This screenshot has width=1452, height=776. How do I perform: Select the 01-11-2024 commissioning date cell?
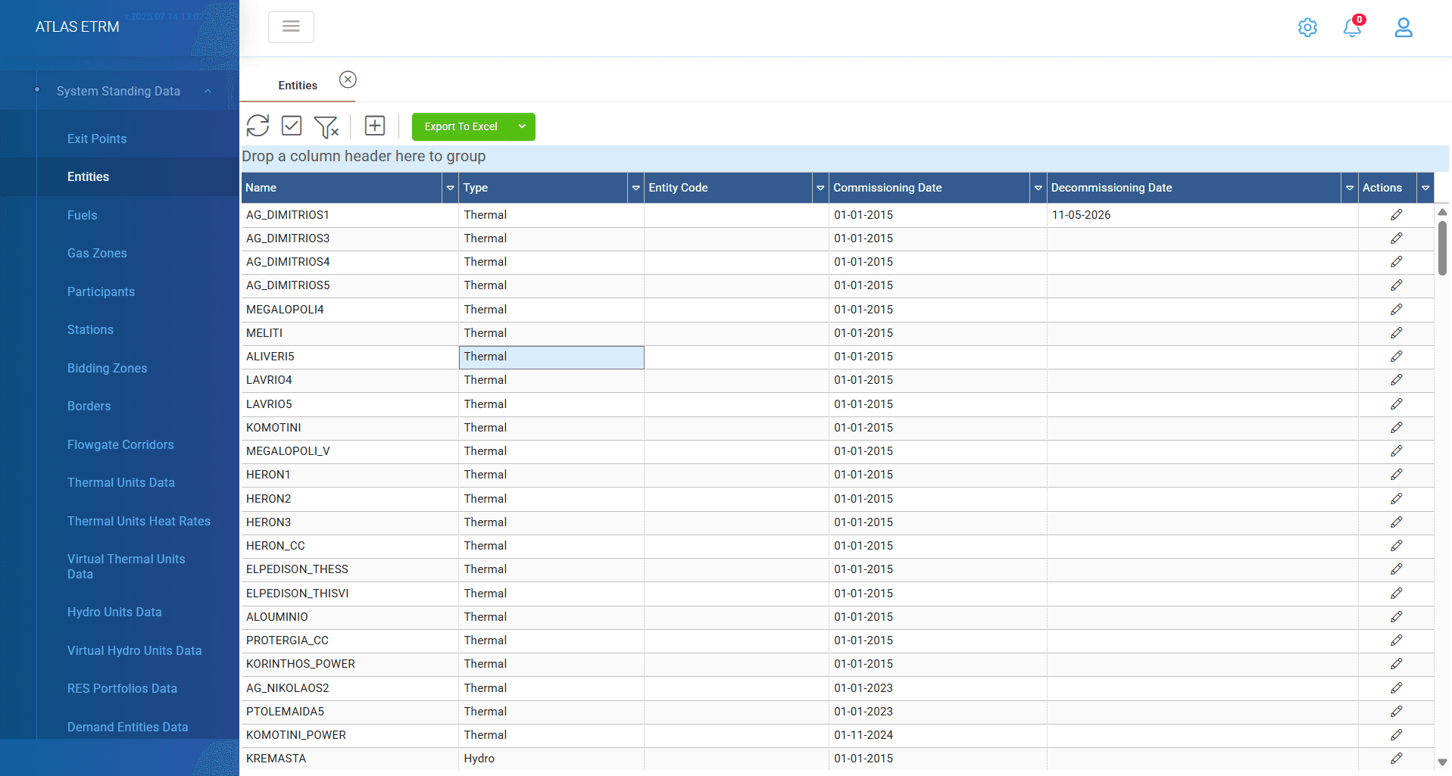tap(938, 735)
